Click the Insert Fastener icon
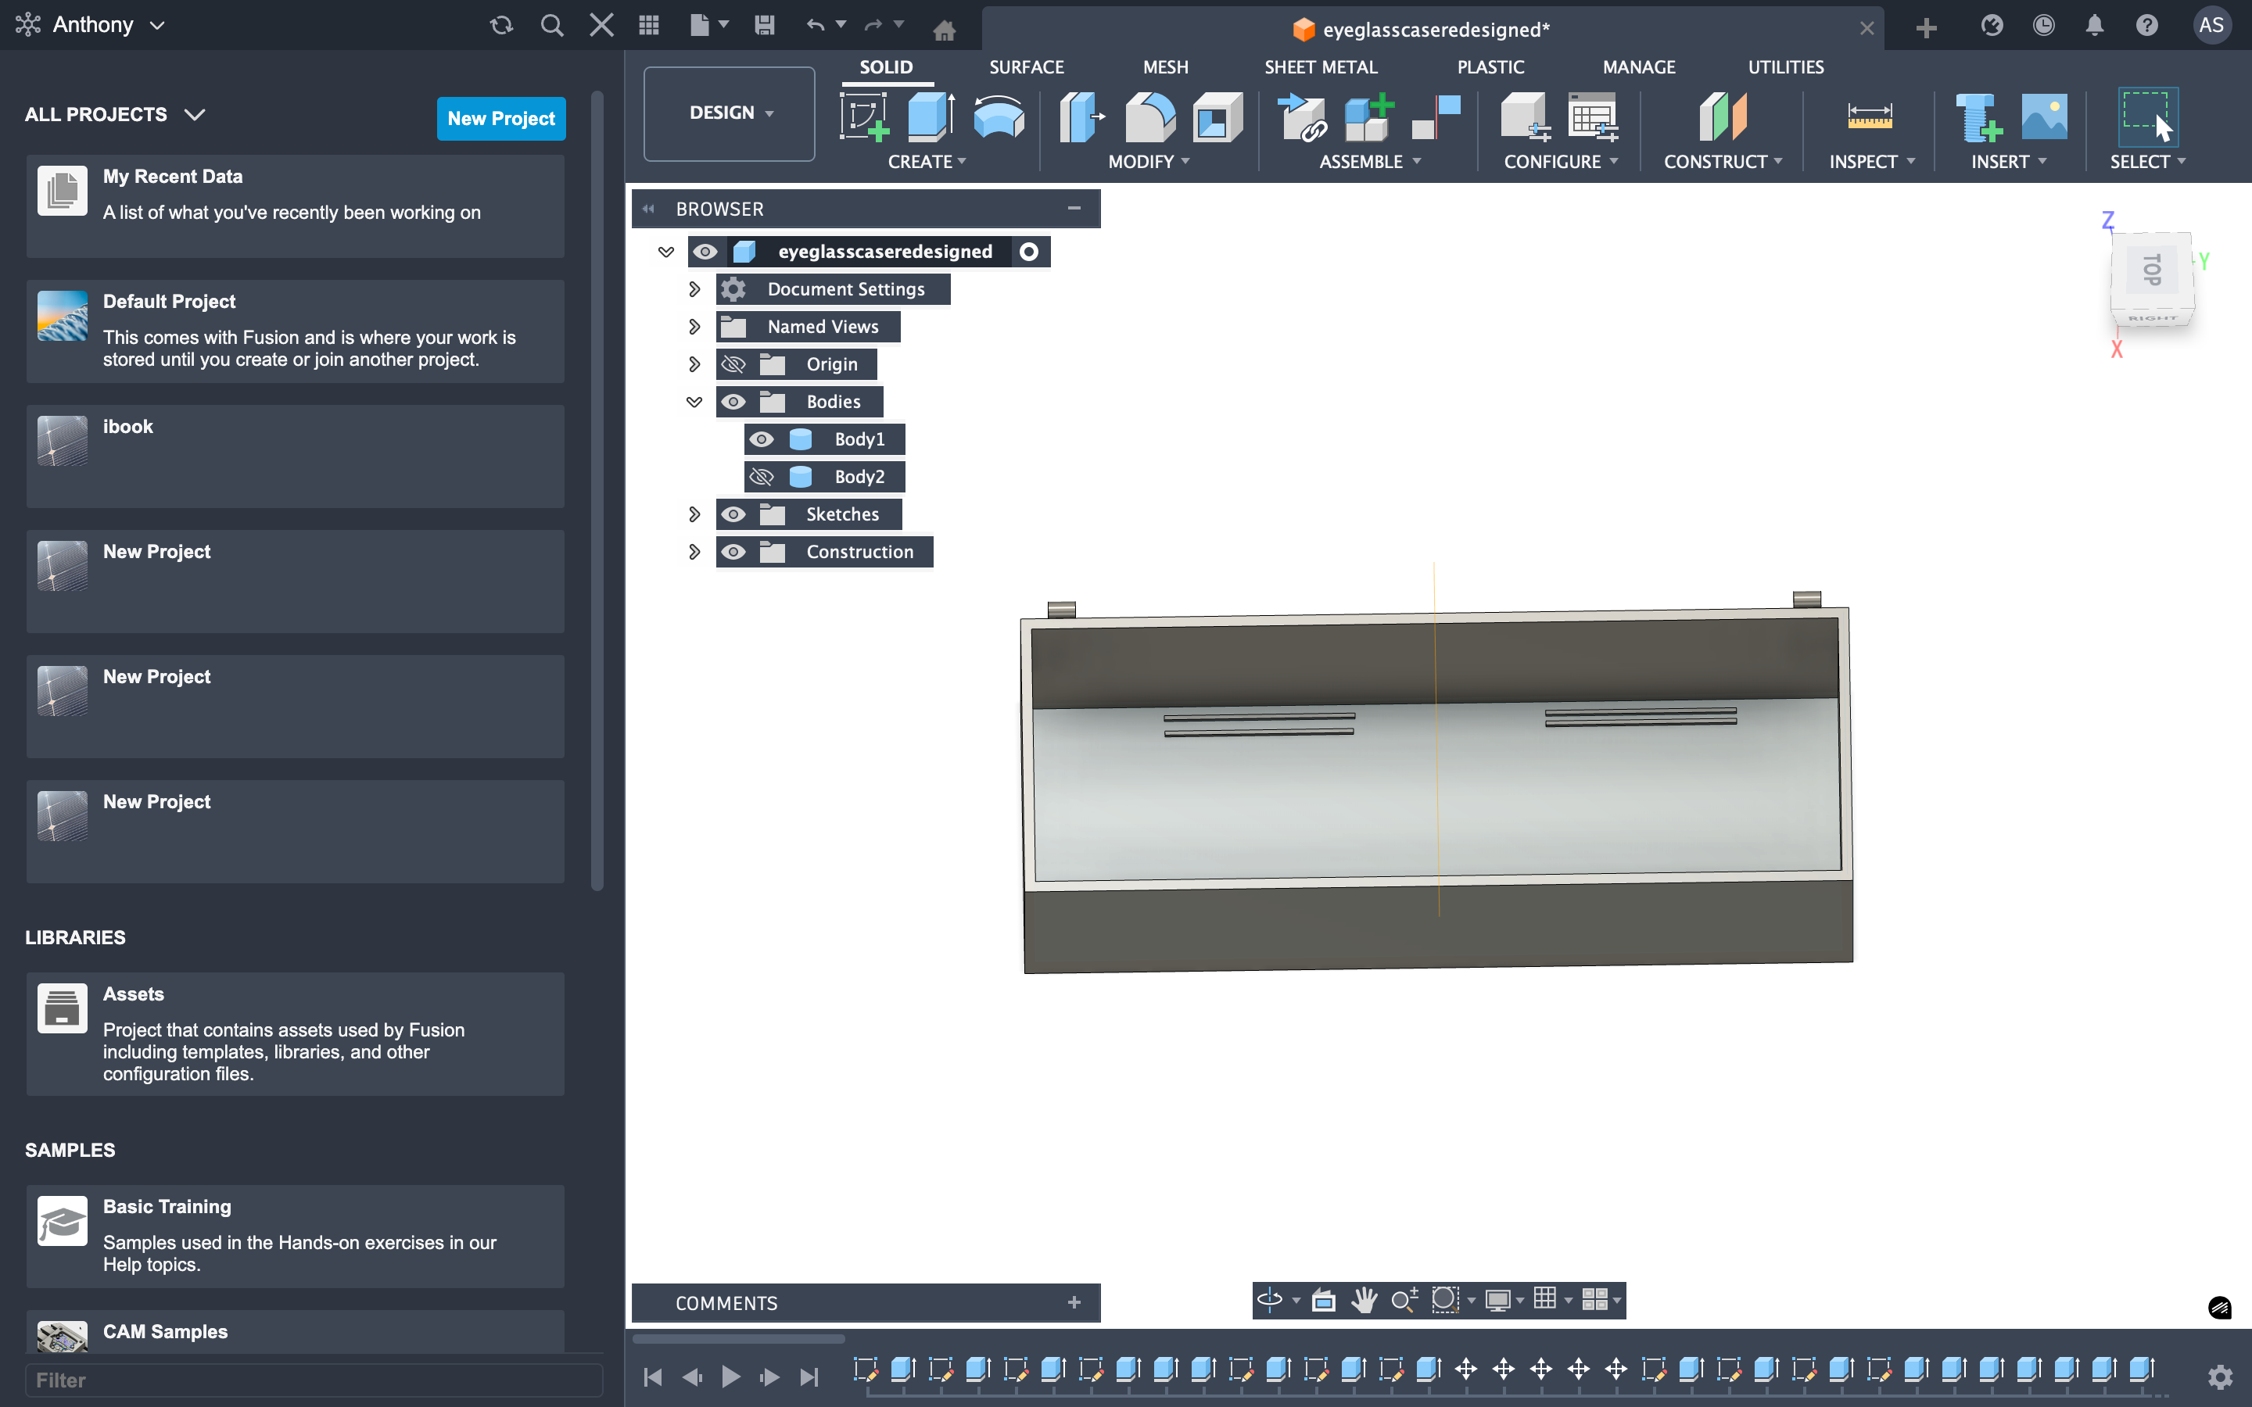The height and width of the screenshot is (1407, 2252). [1977, 117]
